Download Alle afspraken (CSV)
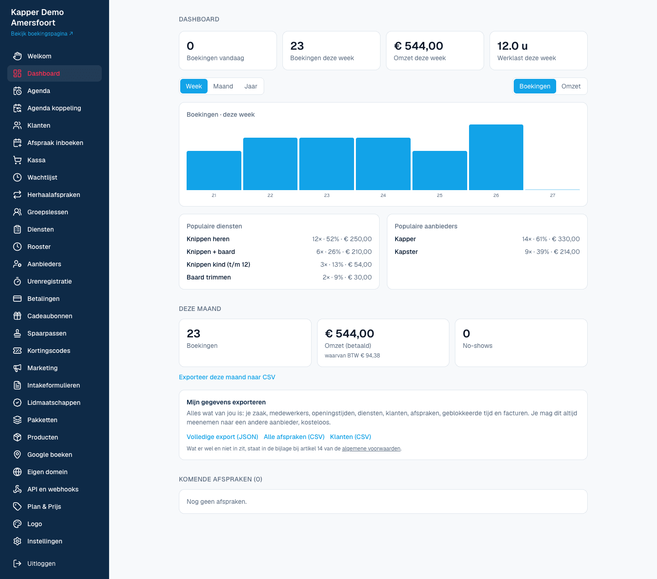The height and width of the screenshot is (579, 657). (294, 437)
